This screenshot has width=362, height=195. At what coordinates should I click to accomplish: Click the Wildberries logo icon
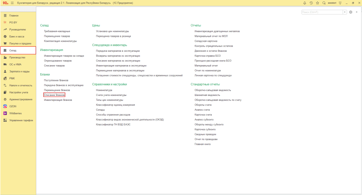[5, 113]
